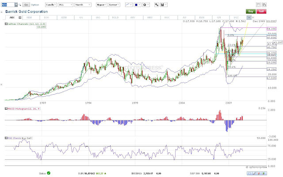Viewport: 283px width, 177px height.
Task: Remove the Keltner Channels indicator via X
Action: [x=6, y=23]
